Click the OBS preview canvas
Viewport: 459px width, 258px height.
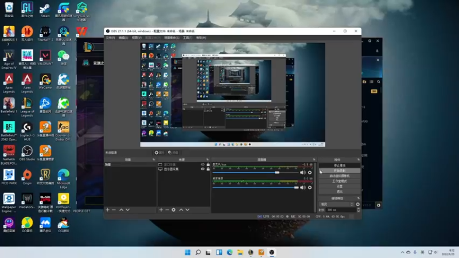click(x=232, y=95)
